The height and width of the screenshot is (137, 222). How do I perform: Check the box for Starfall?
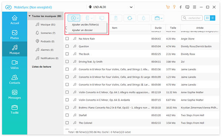67,115
